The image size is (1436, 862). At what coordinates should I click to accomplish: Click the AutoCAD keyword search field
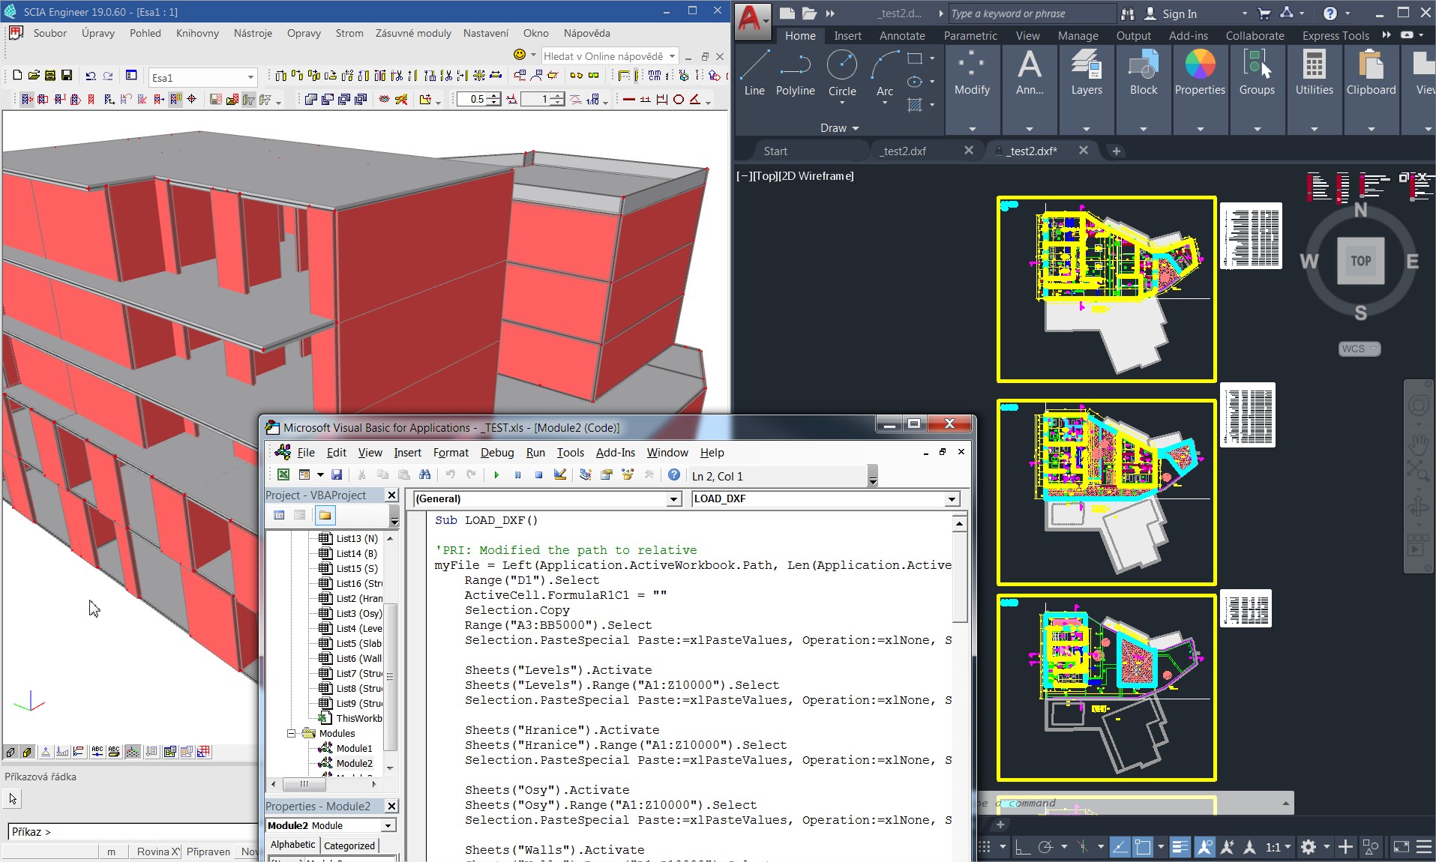click(x=1031, y=13)
